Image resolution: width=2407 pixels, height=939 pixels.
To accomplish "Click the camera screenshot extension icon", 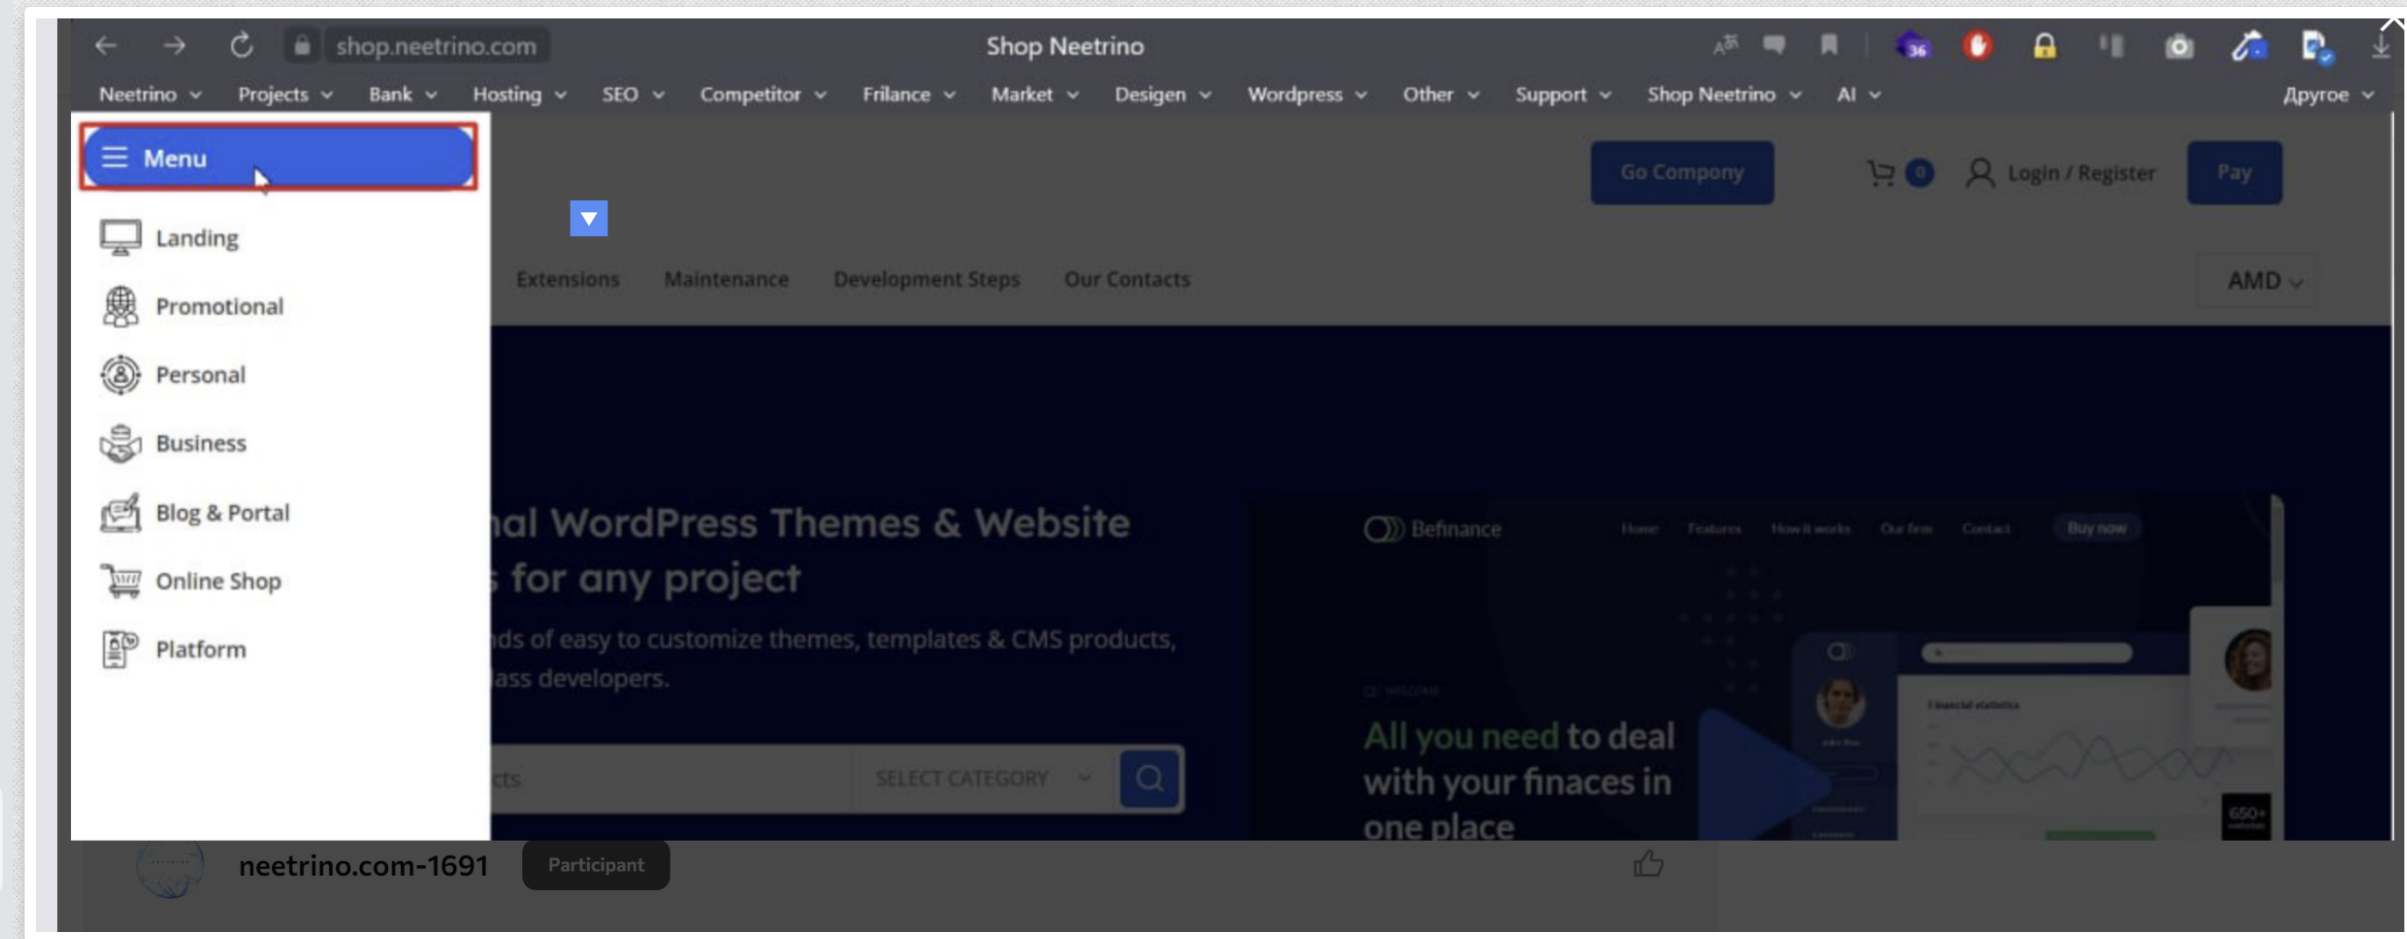I will point(2178,46).
